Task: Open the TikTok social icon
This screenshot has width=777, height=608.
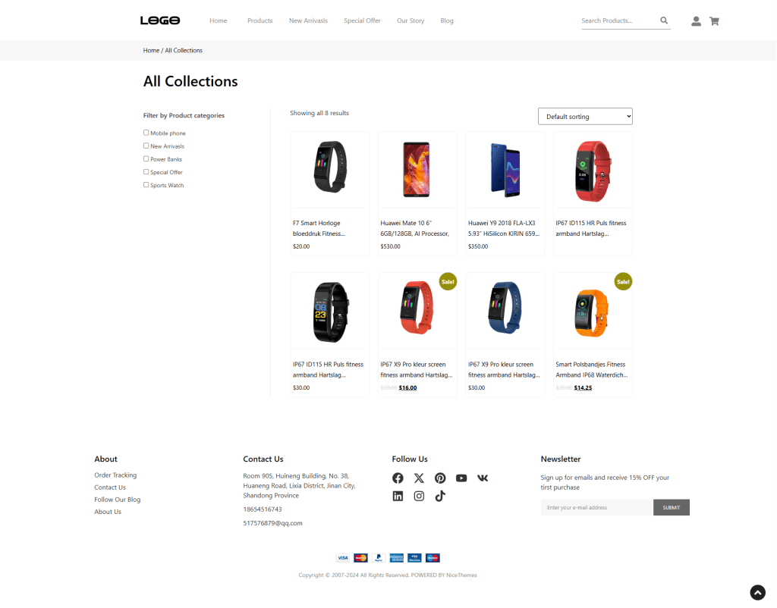Action: (x=440, y=496)
